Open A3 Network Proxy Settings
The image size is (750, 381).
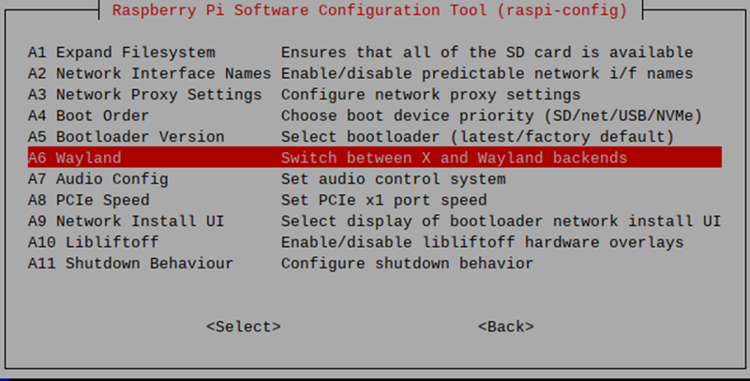(374, 94)
